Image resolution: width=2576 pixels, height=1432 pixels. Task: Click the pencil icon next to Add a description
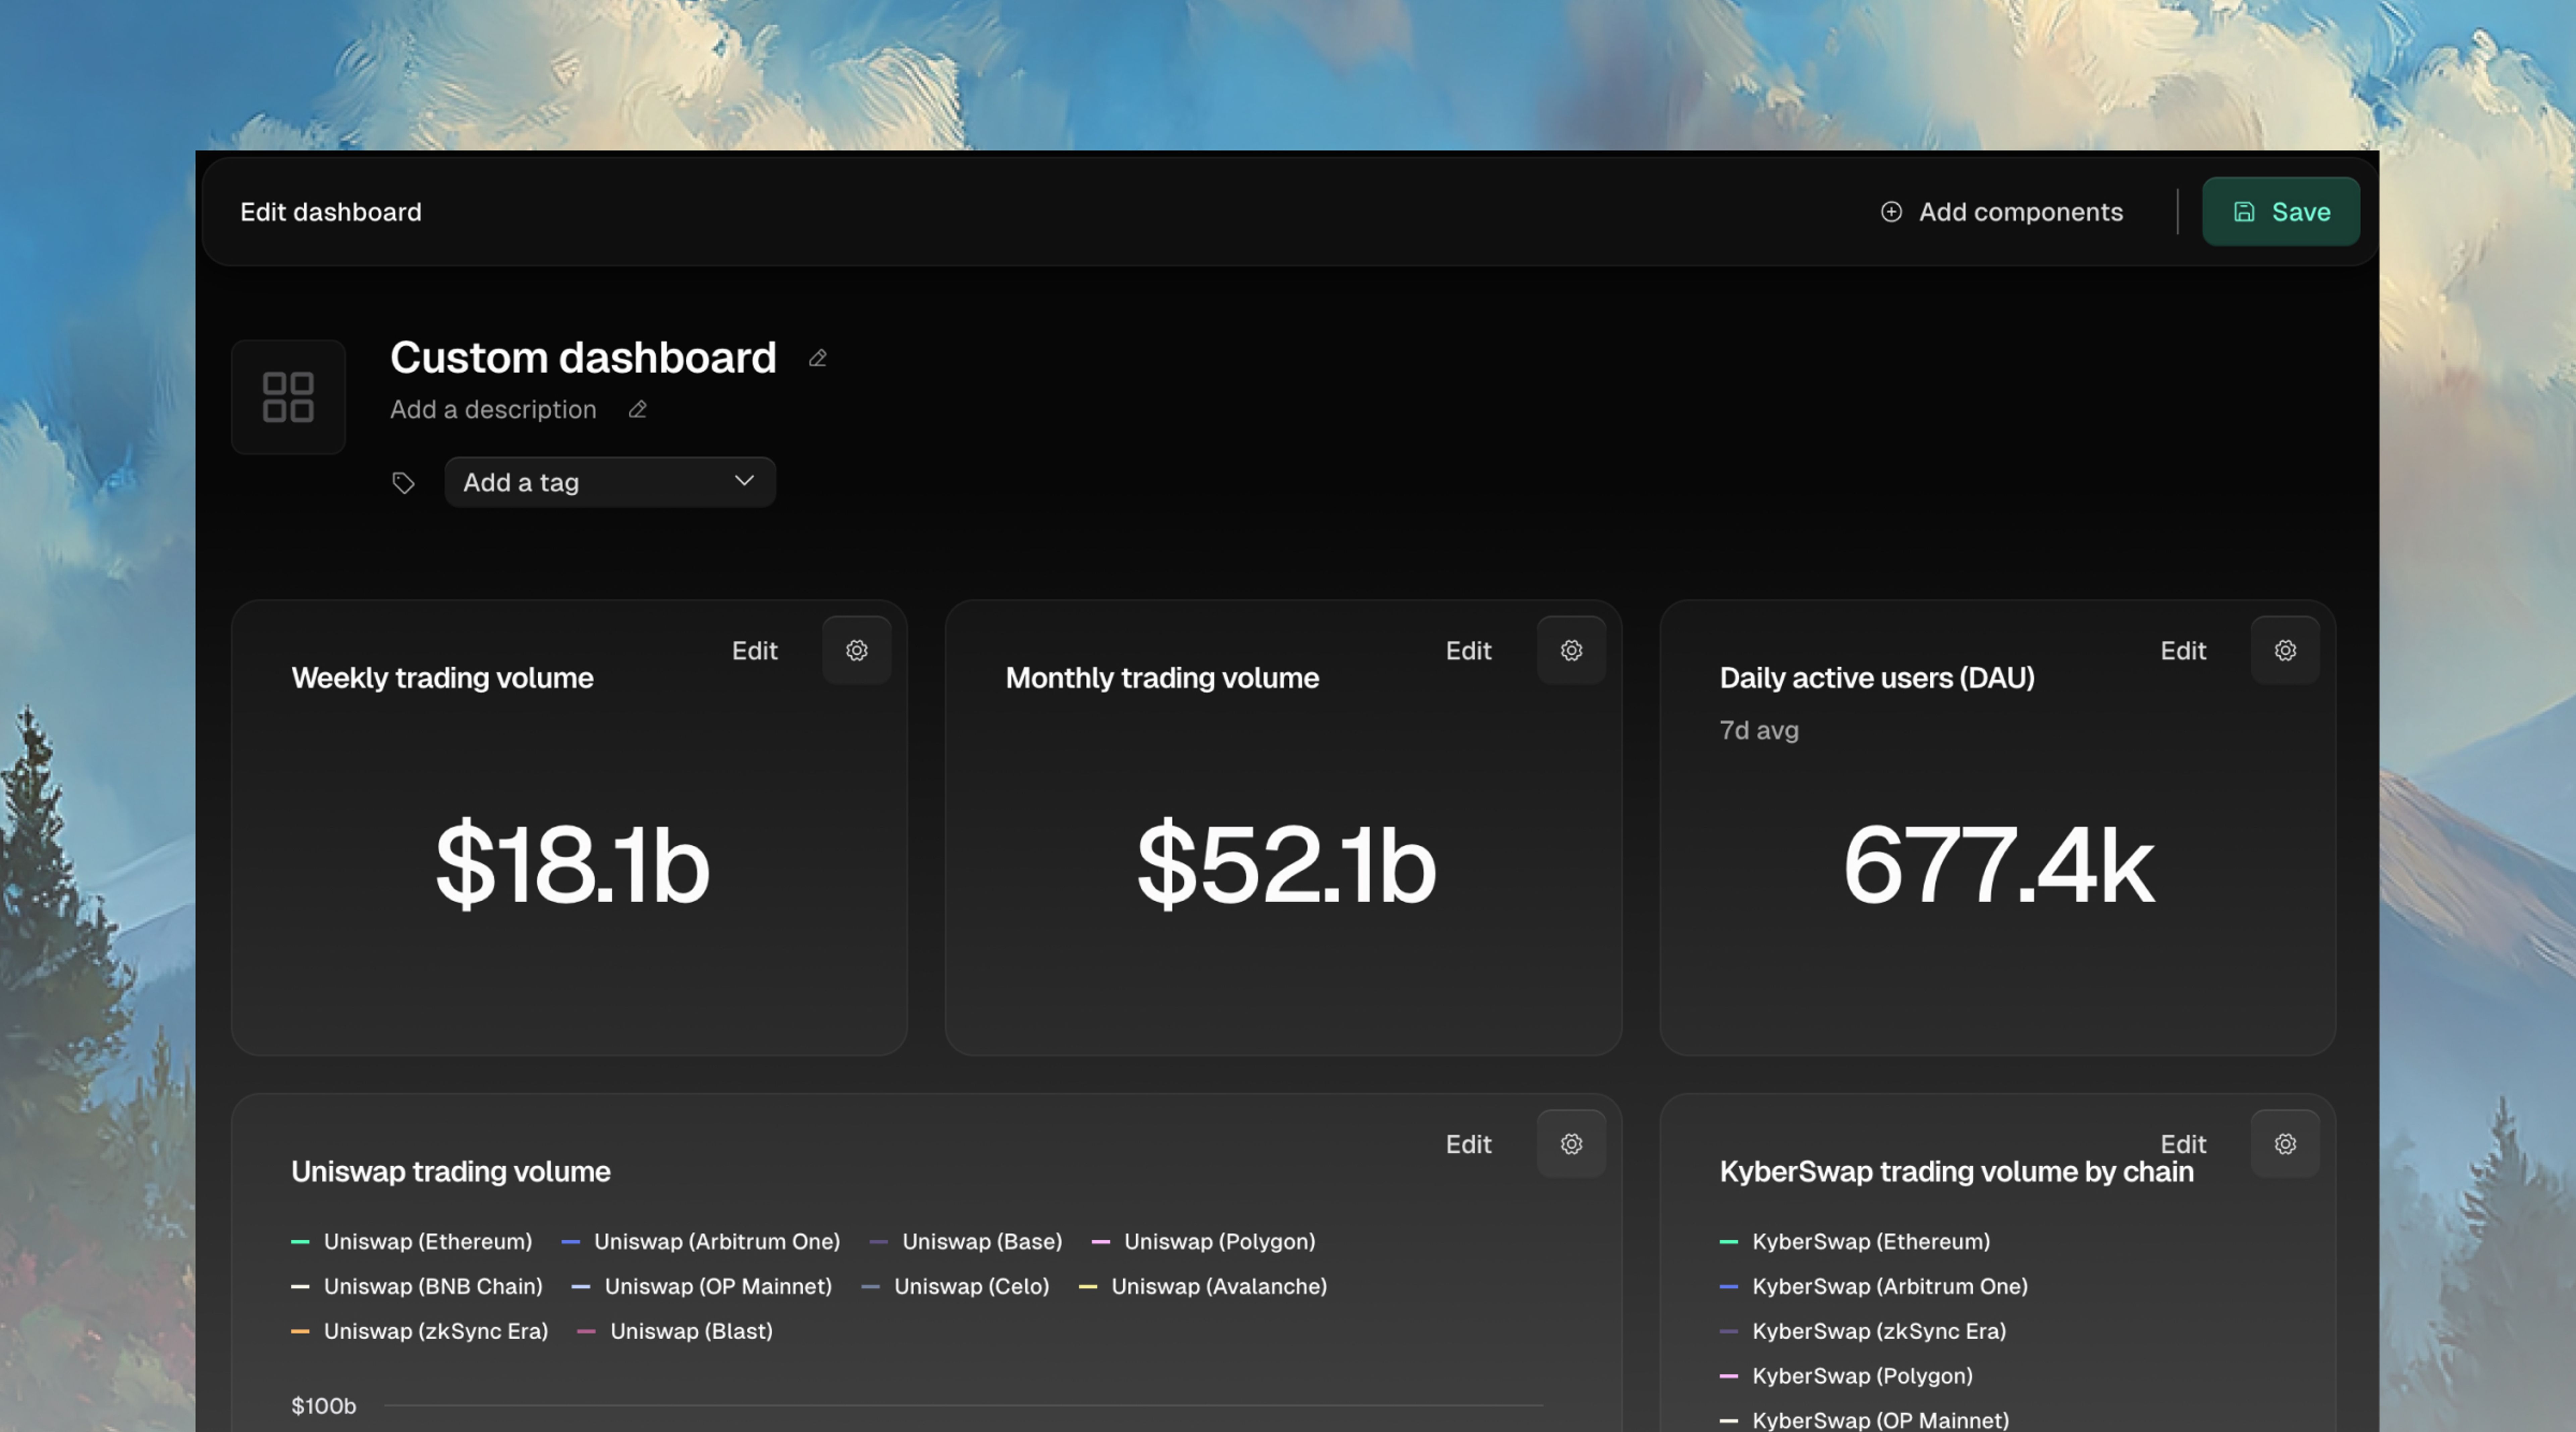[637, 410]
